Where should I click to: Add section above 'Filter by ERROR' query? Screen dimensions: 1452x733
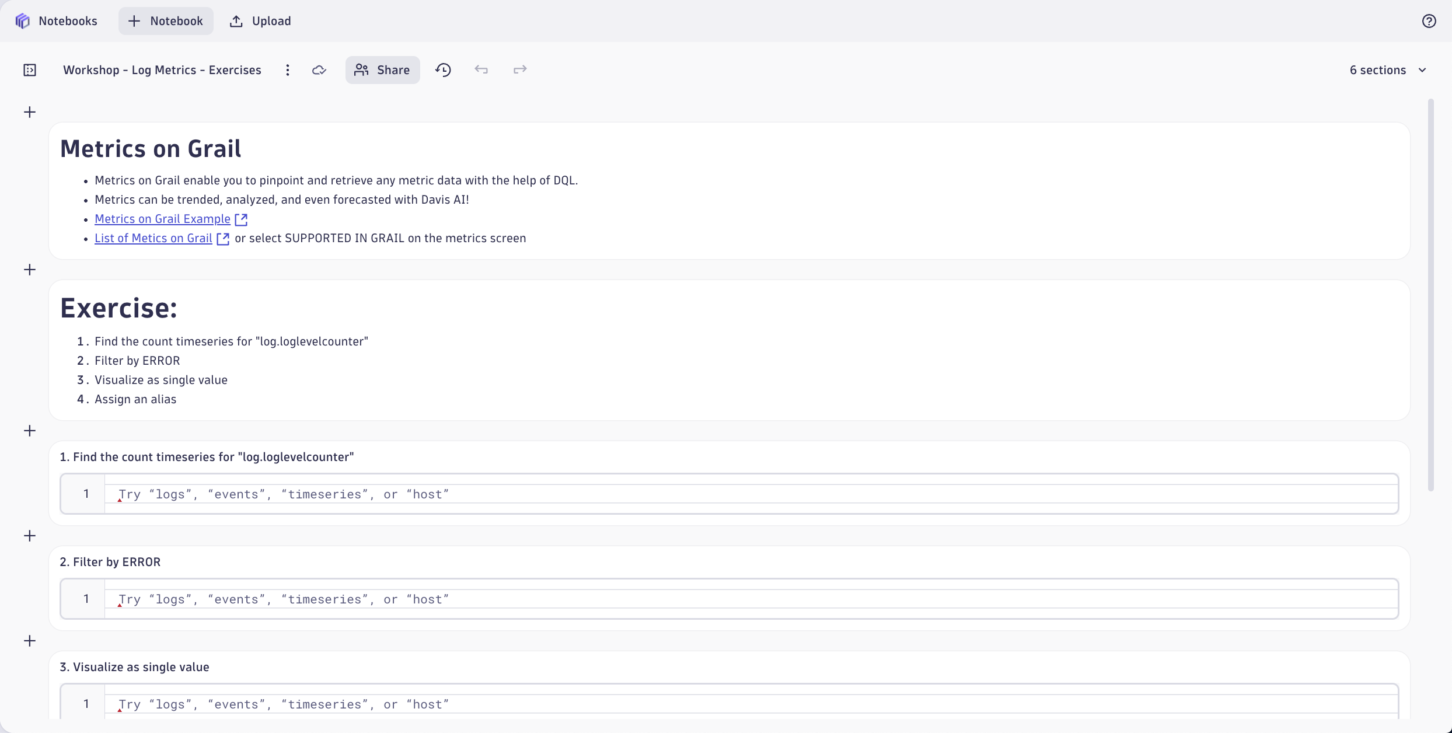[x=30, y=536]
